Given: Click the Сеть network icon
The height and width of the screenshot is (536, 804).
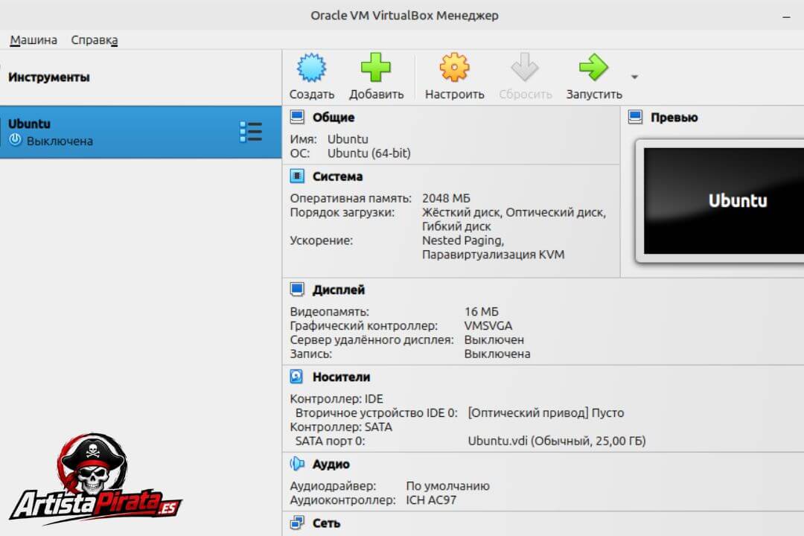Looking at the screenshot, I should pos(297,523).
